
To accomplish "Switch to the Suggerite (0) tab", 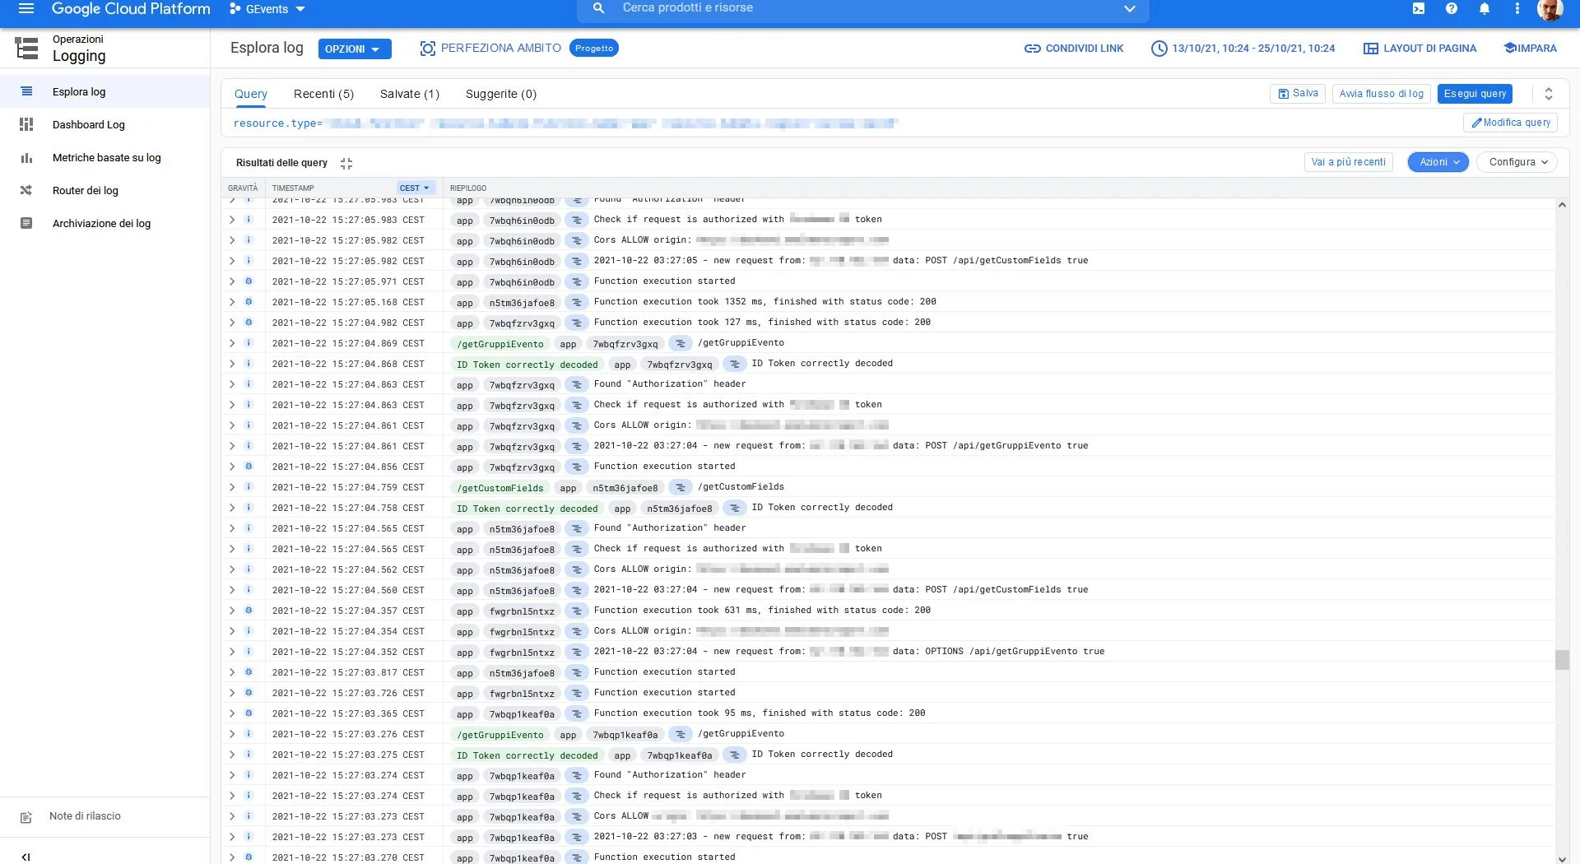I will 501,94.
